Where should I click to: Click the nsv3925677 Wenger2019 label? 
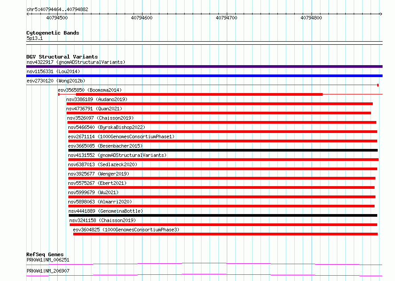pyautogui.click(x=99, y=174)
